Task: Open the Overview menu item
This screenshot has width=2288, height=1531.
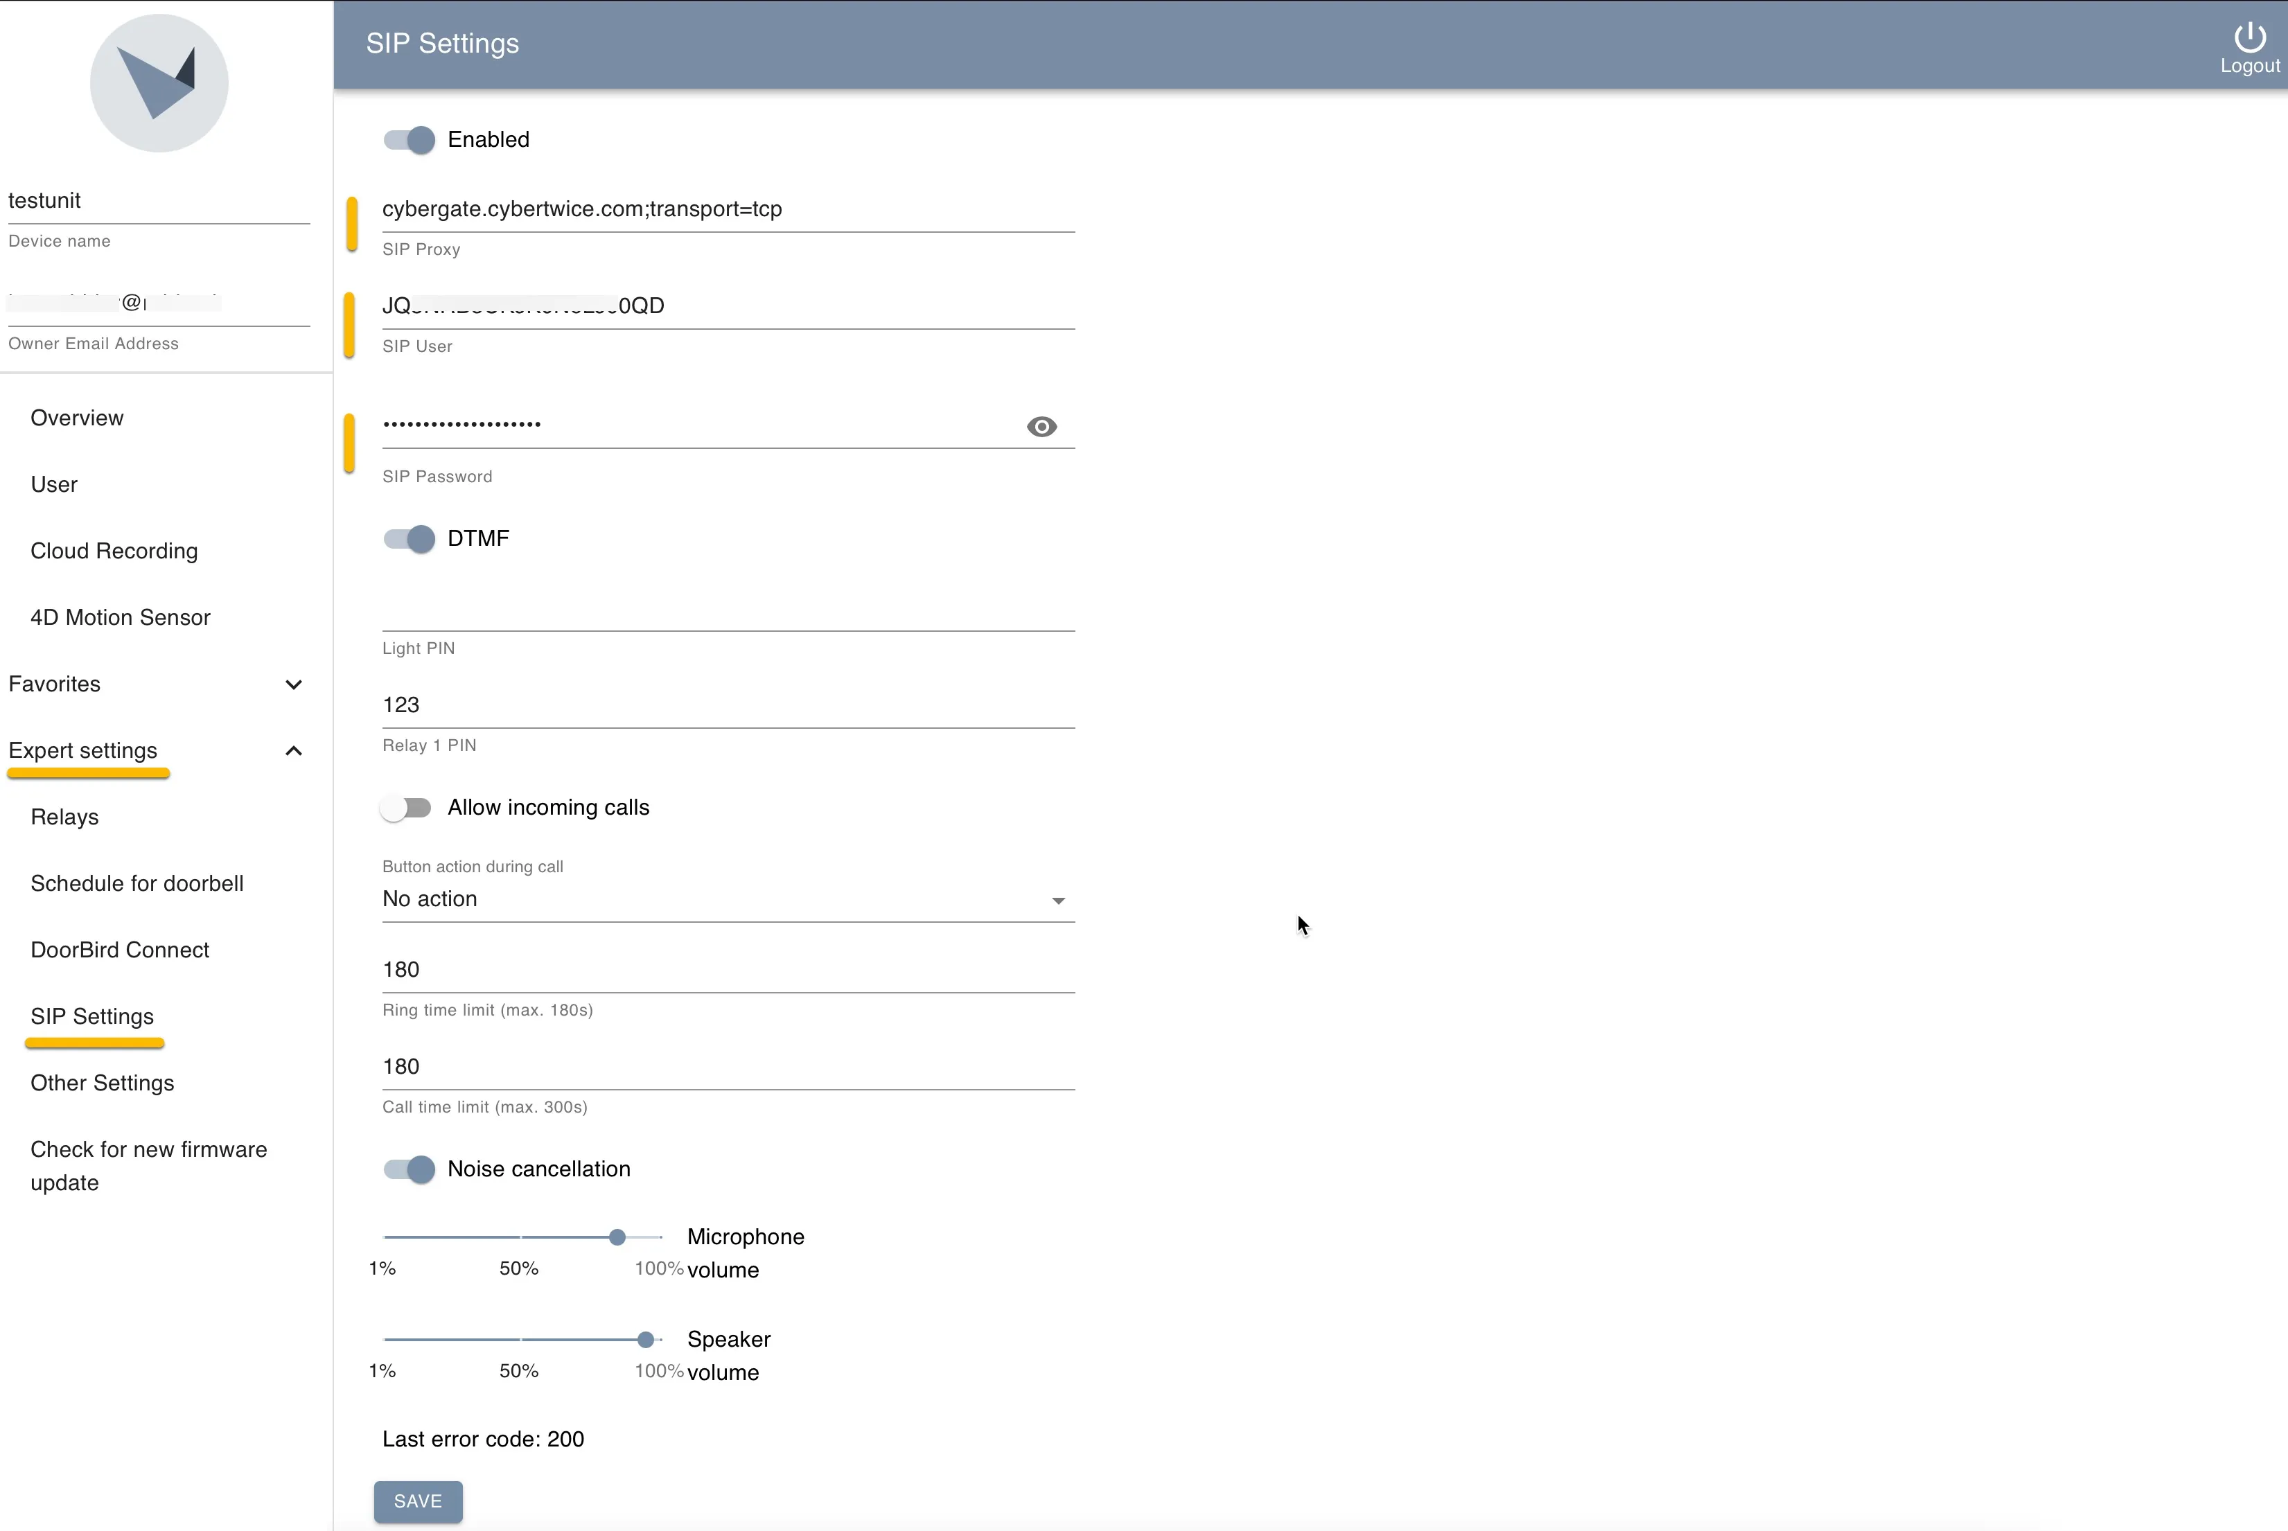Action: tap(77, 418)
